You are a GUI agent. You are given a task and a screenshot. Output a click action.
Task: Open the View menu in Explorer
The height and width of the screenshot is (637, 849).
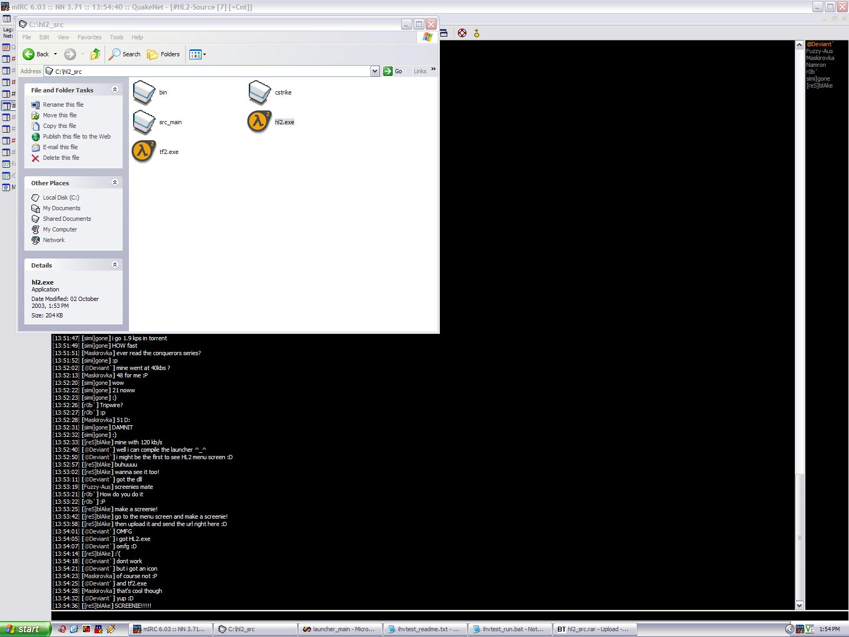[63, 37]
